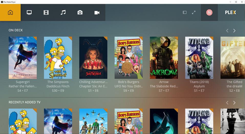Show previous On Deck items
245x134 pixels.
point(227,31)
